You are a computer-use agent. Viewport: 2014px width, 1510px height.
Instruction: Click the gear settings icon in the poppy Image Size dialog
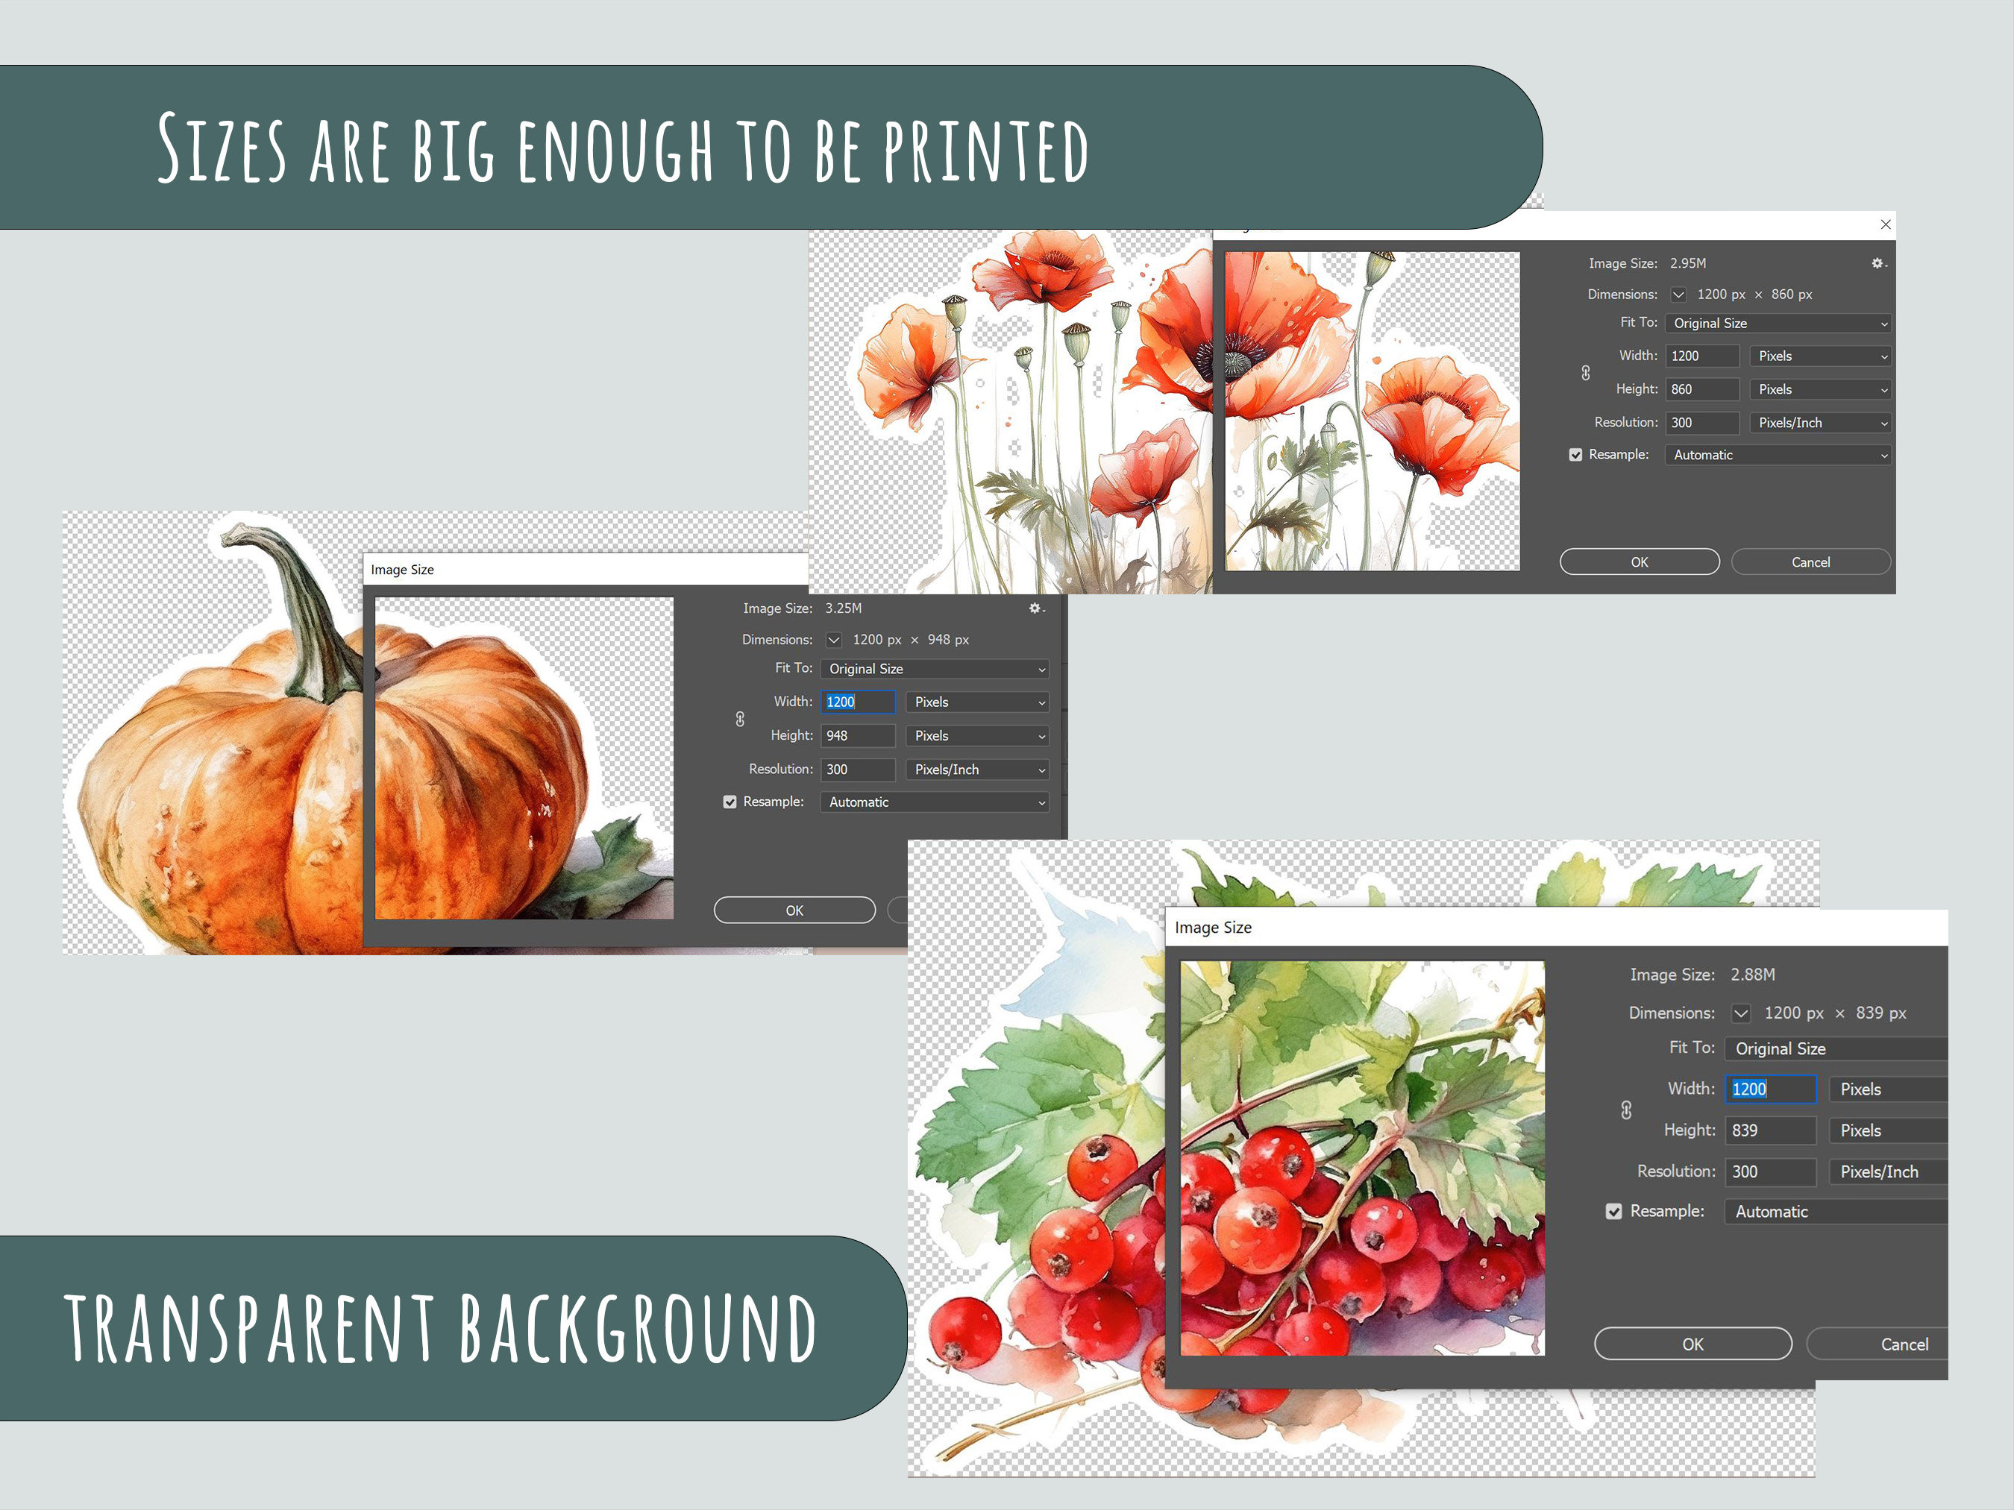tap(1877, 263)
